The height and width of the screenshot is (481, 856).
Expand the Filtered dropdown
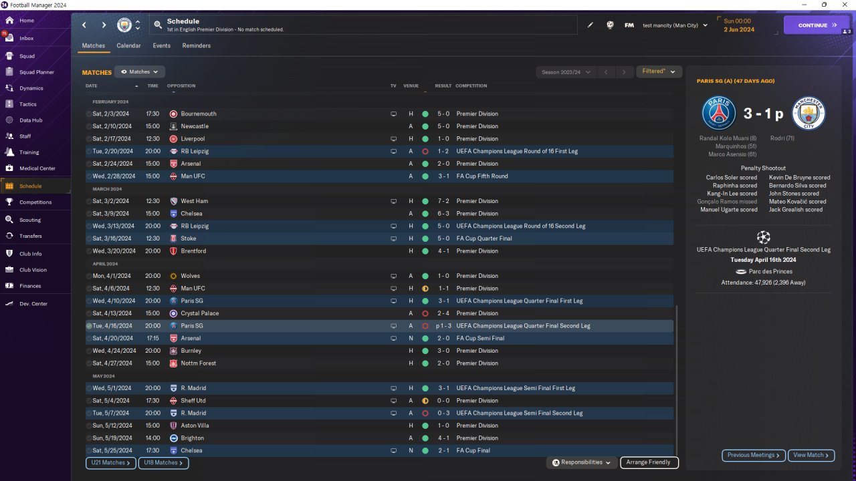point(659,71)
